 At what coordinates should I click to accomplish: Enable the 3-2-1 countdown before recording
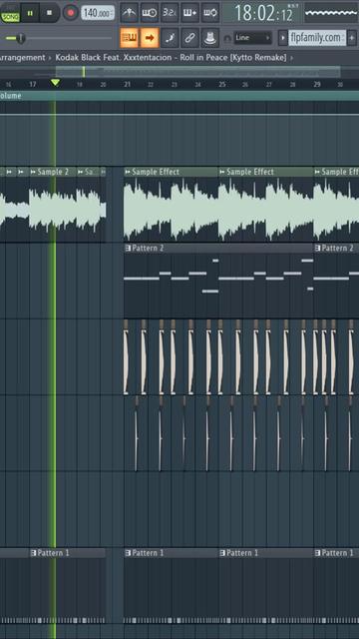click(x=170, y=13)
